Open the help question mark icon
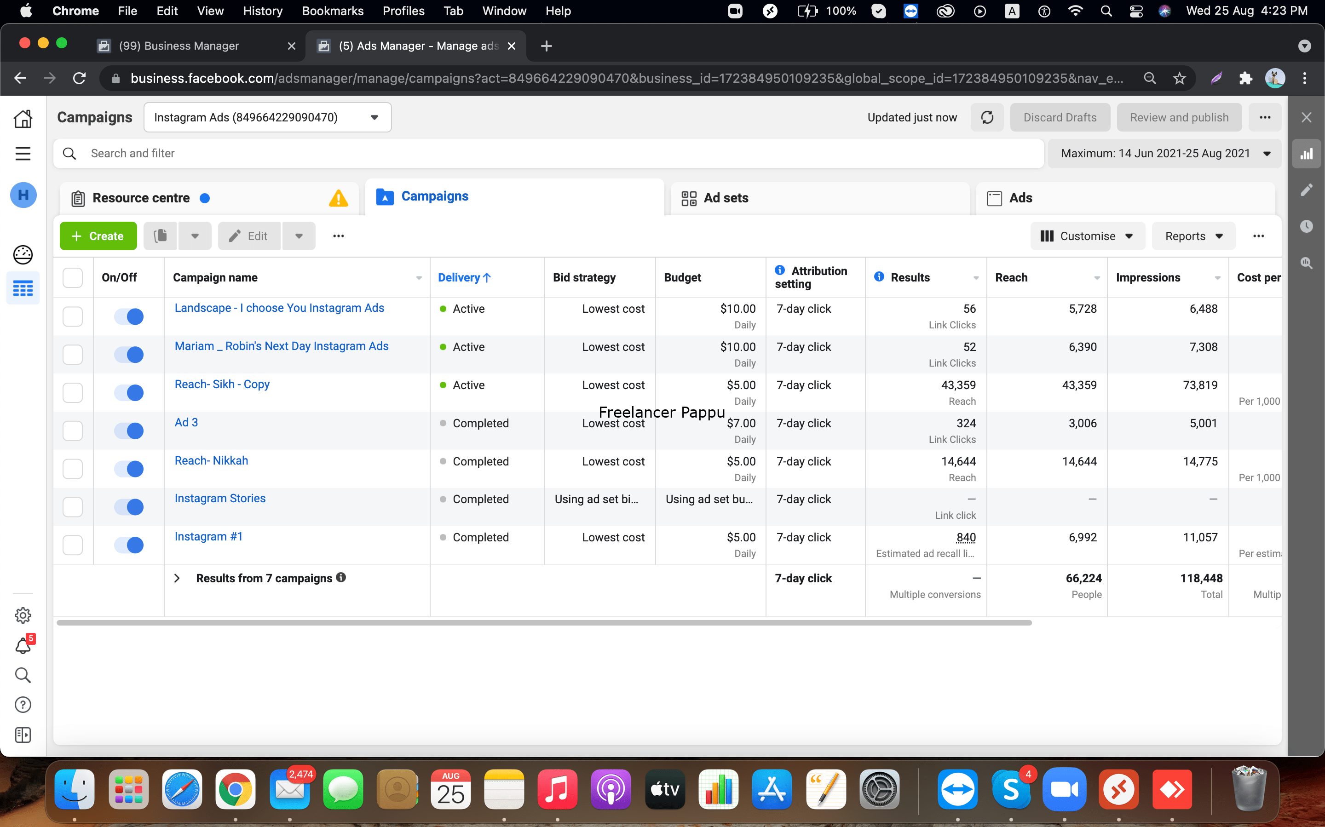 coord(23,705)
